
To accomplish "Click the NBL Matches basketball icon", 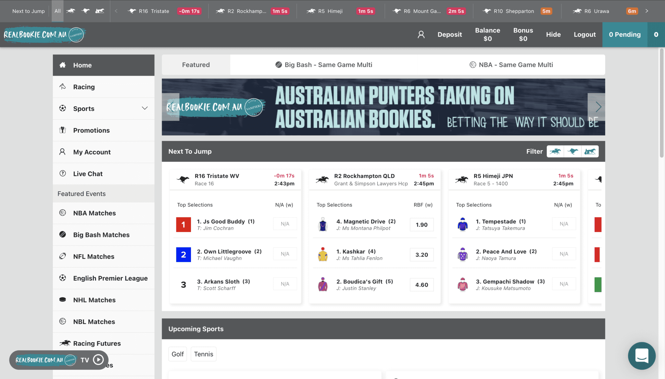I will [63, 321].
